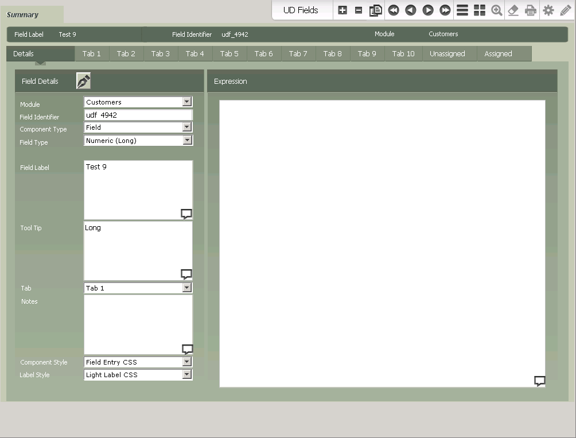Open the Field Type dropdown
576x438 pixels.
[188, 140]
